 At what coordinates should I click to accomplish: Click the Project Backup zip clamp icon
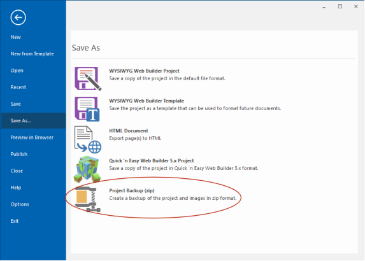click(88, 199)
